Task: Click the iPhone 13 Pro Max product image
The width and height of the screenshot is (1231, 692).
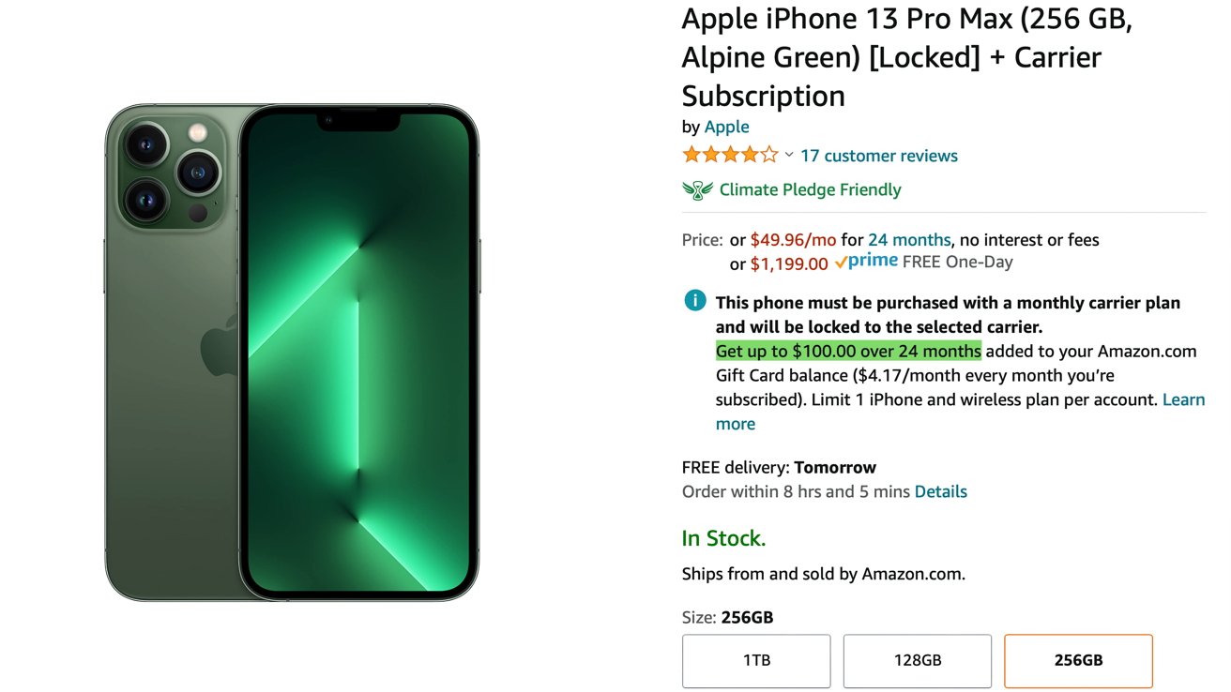Action: (x=292, y=353)
